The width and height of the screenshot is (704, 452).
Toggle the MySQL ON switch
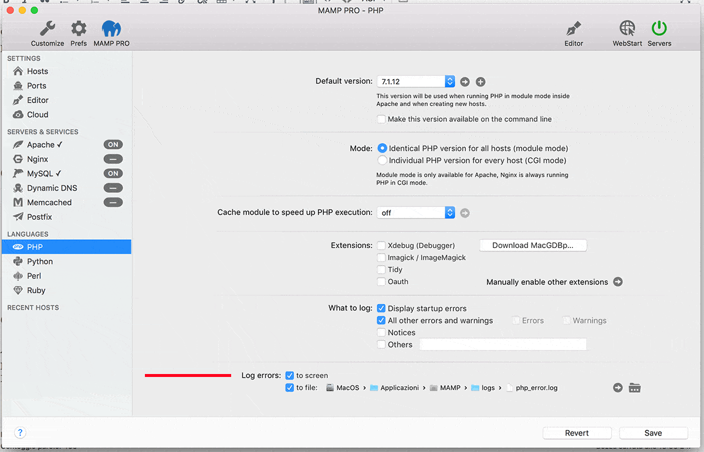[113, 174]
